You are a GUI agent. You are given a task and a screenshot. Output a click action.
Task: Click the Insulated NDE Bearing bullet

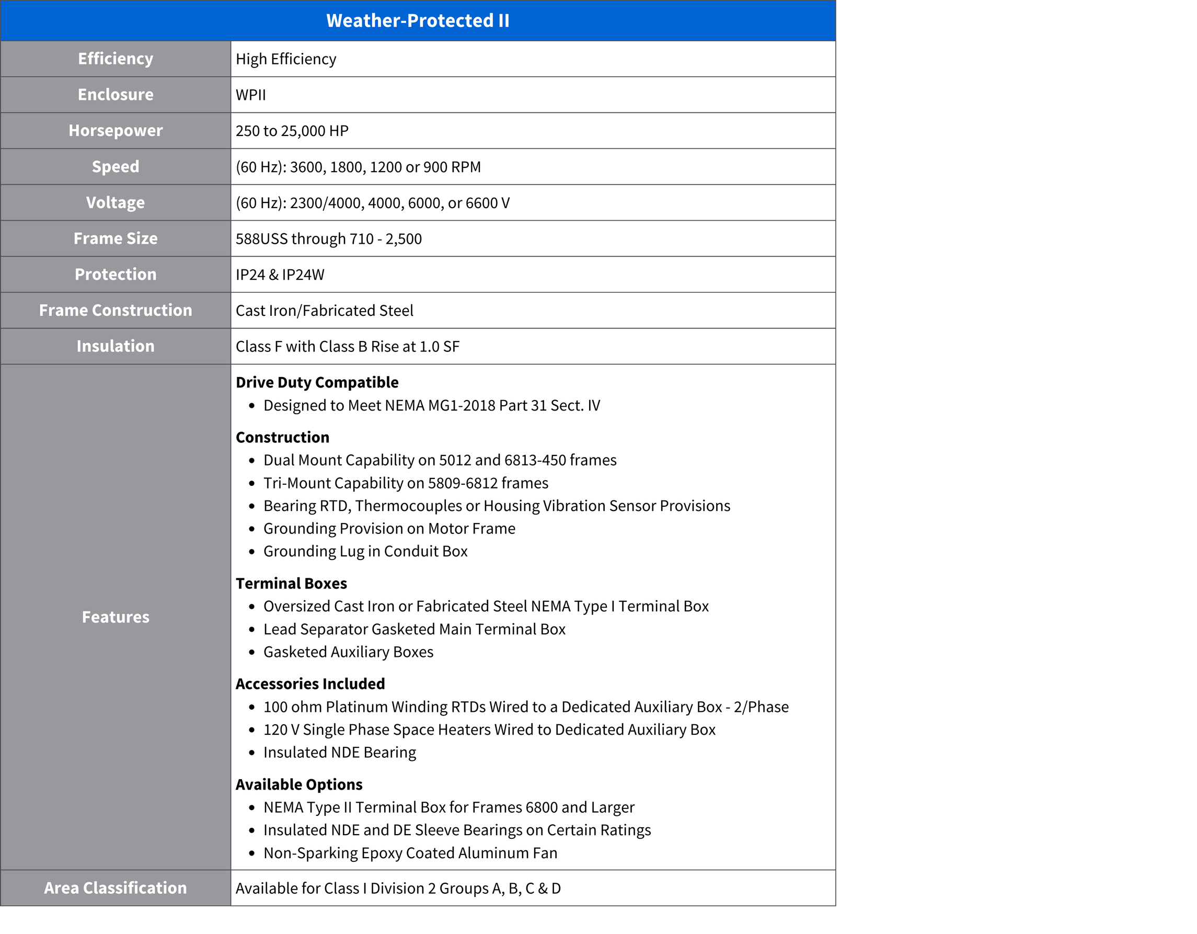click(339, 752)
